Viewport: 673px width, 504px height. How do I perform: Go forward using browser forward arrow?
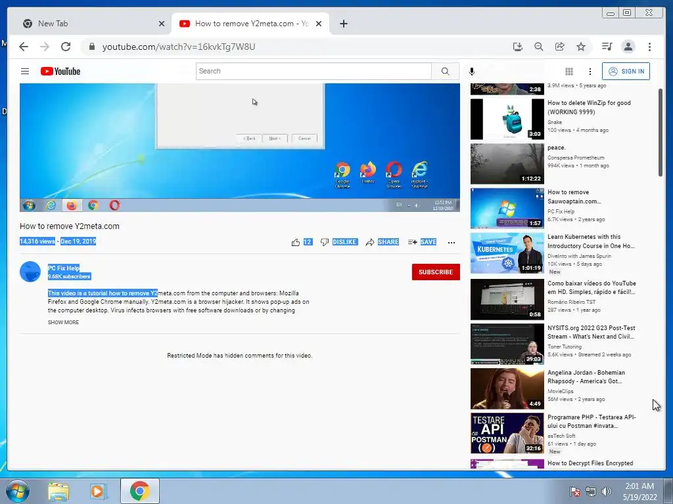45,47
